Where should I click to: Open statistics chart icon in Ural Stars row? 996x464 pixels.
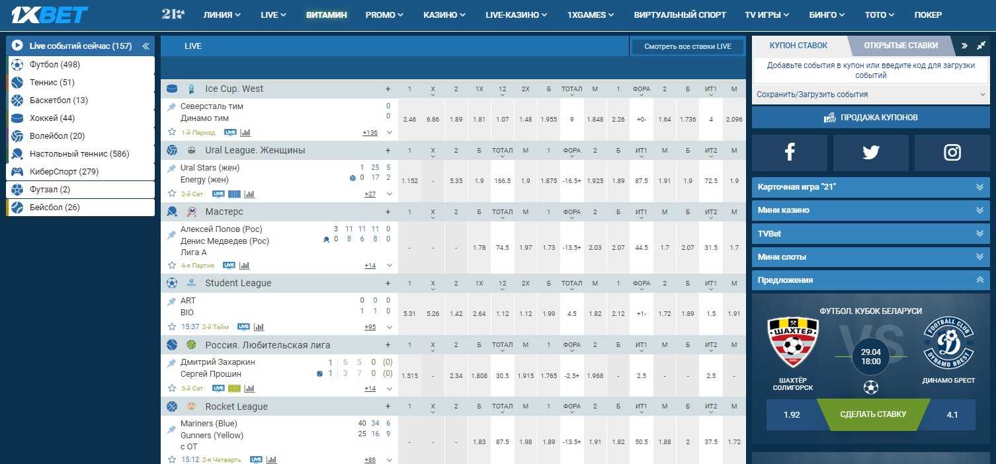[x=249, y=194]
